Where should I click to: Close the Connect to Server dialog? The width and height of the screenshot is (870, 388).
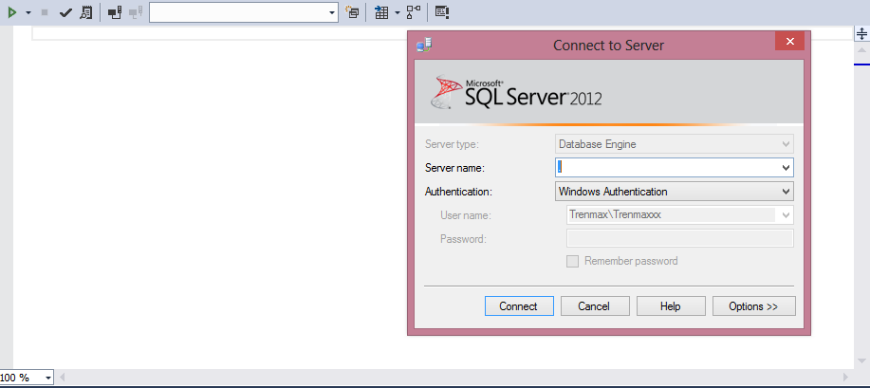(790, 41)
